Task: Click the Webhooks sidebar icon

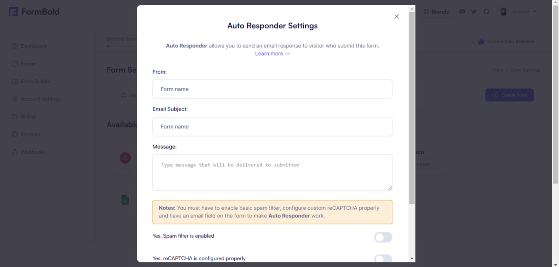Action: [x=15, y=152]
